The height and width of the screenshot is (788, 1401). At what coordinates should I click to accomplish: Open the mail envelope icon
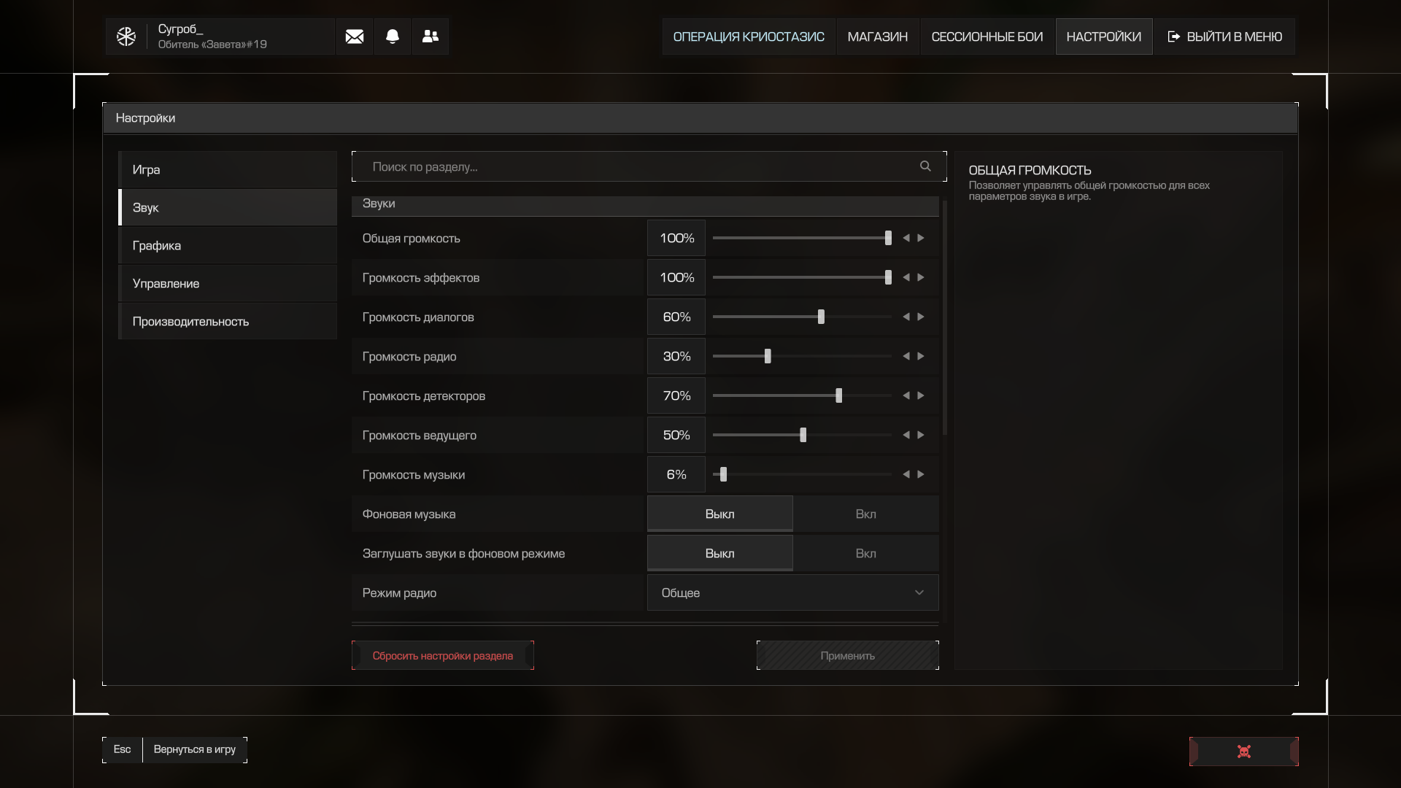[355, 36]
